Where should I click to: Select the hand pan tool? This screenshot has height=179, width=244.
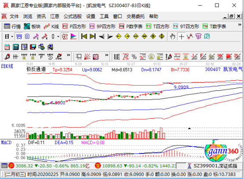click(x=173, y=37)
